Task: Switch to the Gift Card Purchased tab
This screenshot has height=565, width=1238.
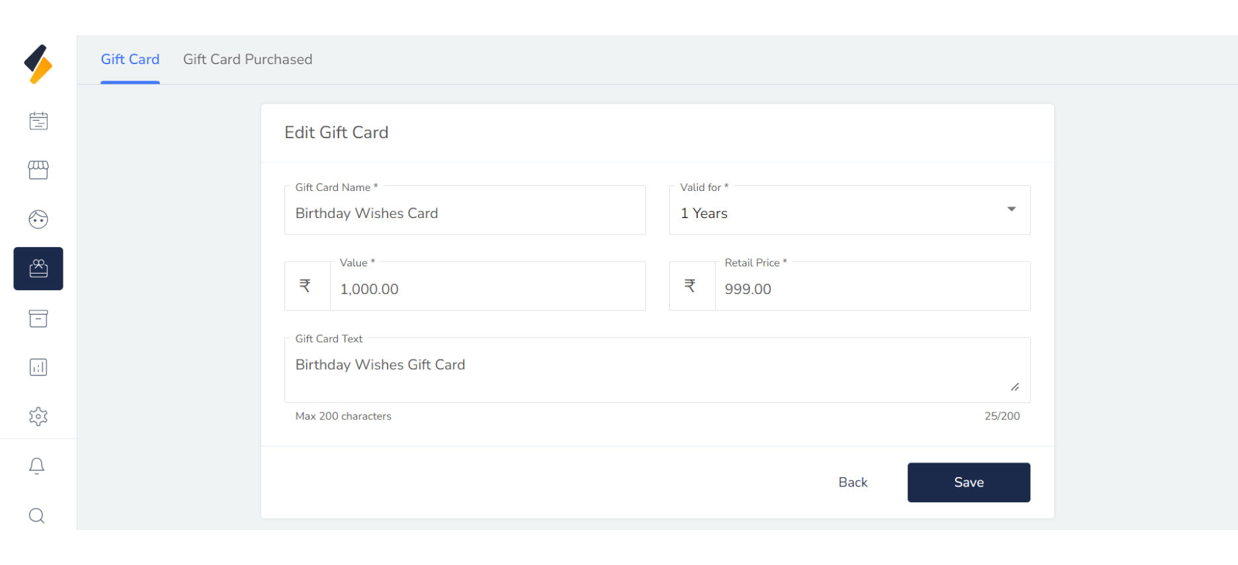Action: [x=247, y=59]
